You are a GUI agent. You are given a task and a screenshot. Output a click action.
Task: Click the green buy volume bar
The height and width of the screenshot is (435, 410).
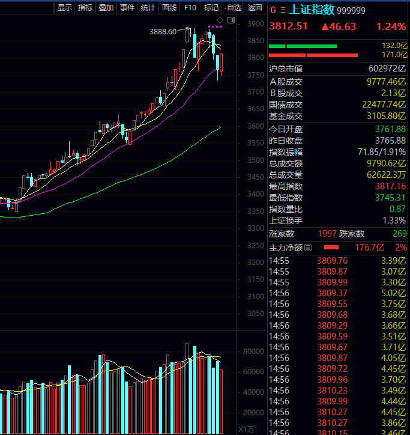(x=303, y=46)
